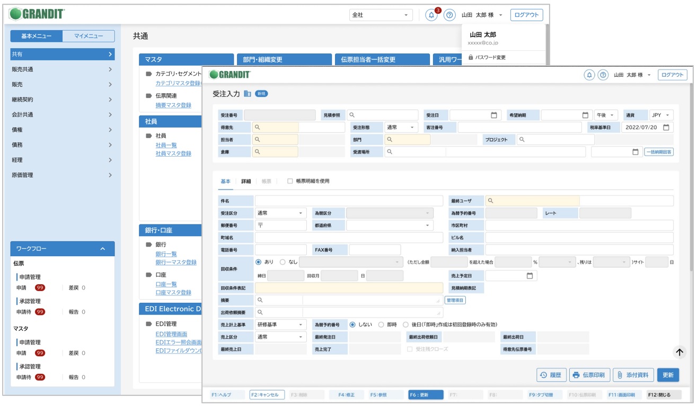Switch to マイメニュー tab

coord(89,36)
